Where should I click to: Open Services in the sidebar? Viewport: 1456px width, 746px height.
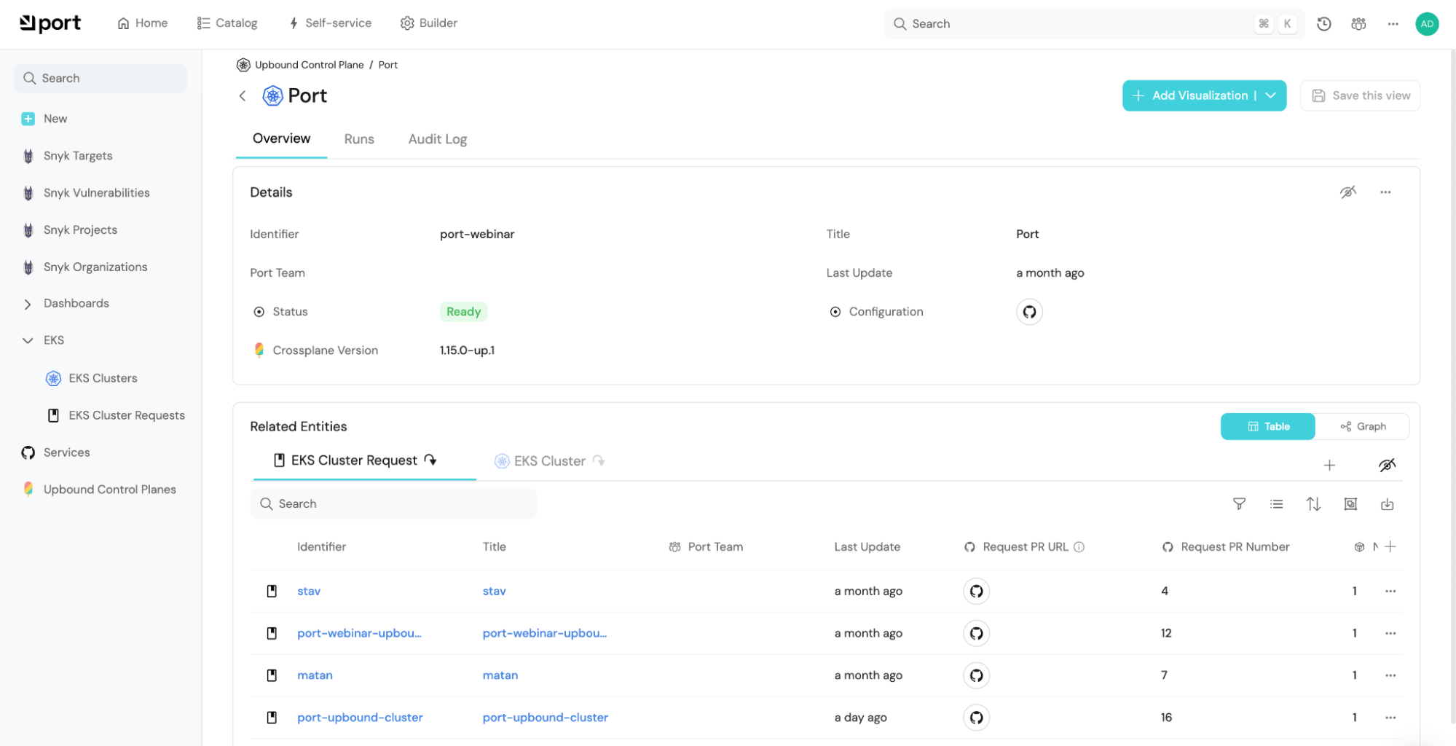tap(66, 452)
